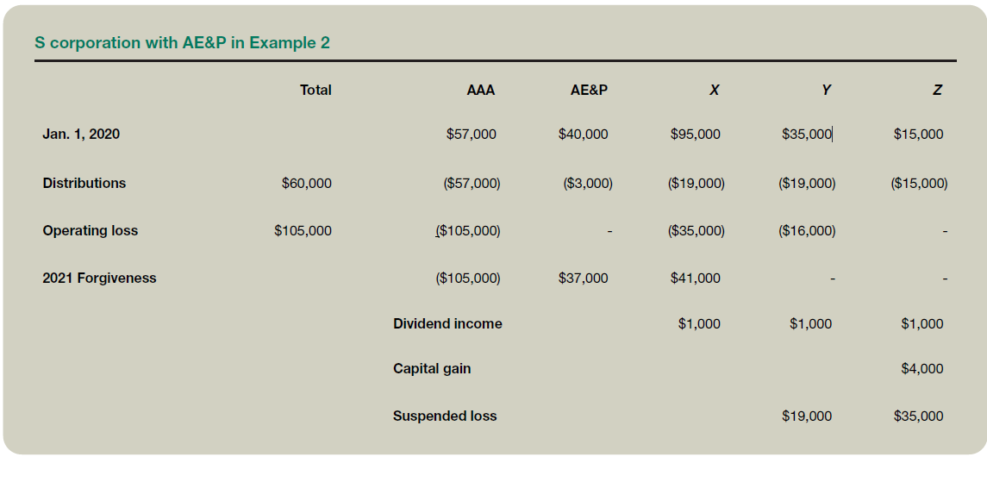This screenshot has height=482, width=987.
Task: Select the ($3,000) AE&P distributions cell
Action: click(x=588, y=183)
